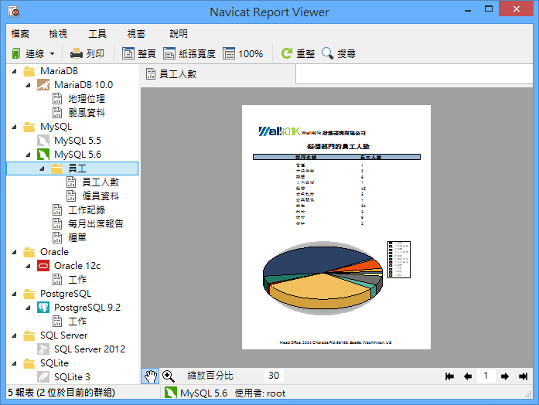Collapse the Oracle 12c connection
The image size is (539, 405).
[x=28, y=266]
